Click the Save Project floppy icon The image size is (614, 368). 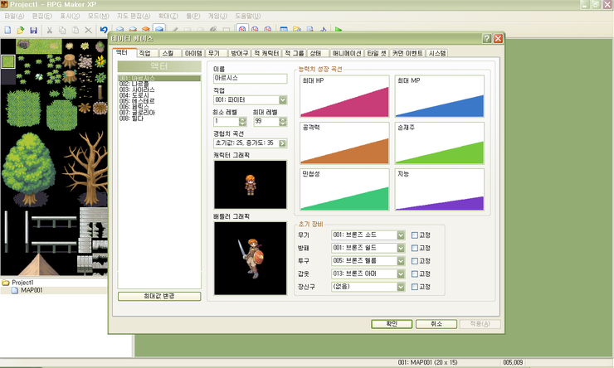pyautogui.click(x=34, y=30)
